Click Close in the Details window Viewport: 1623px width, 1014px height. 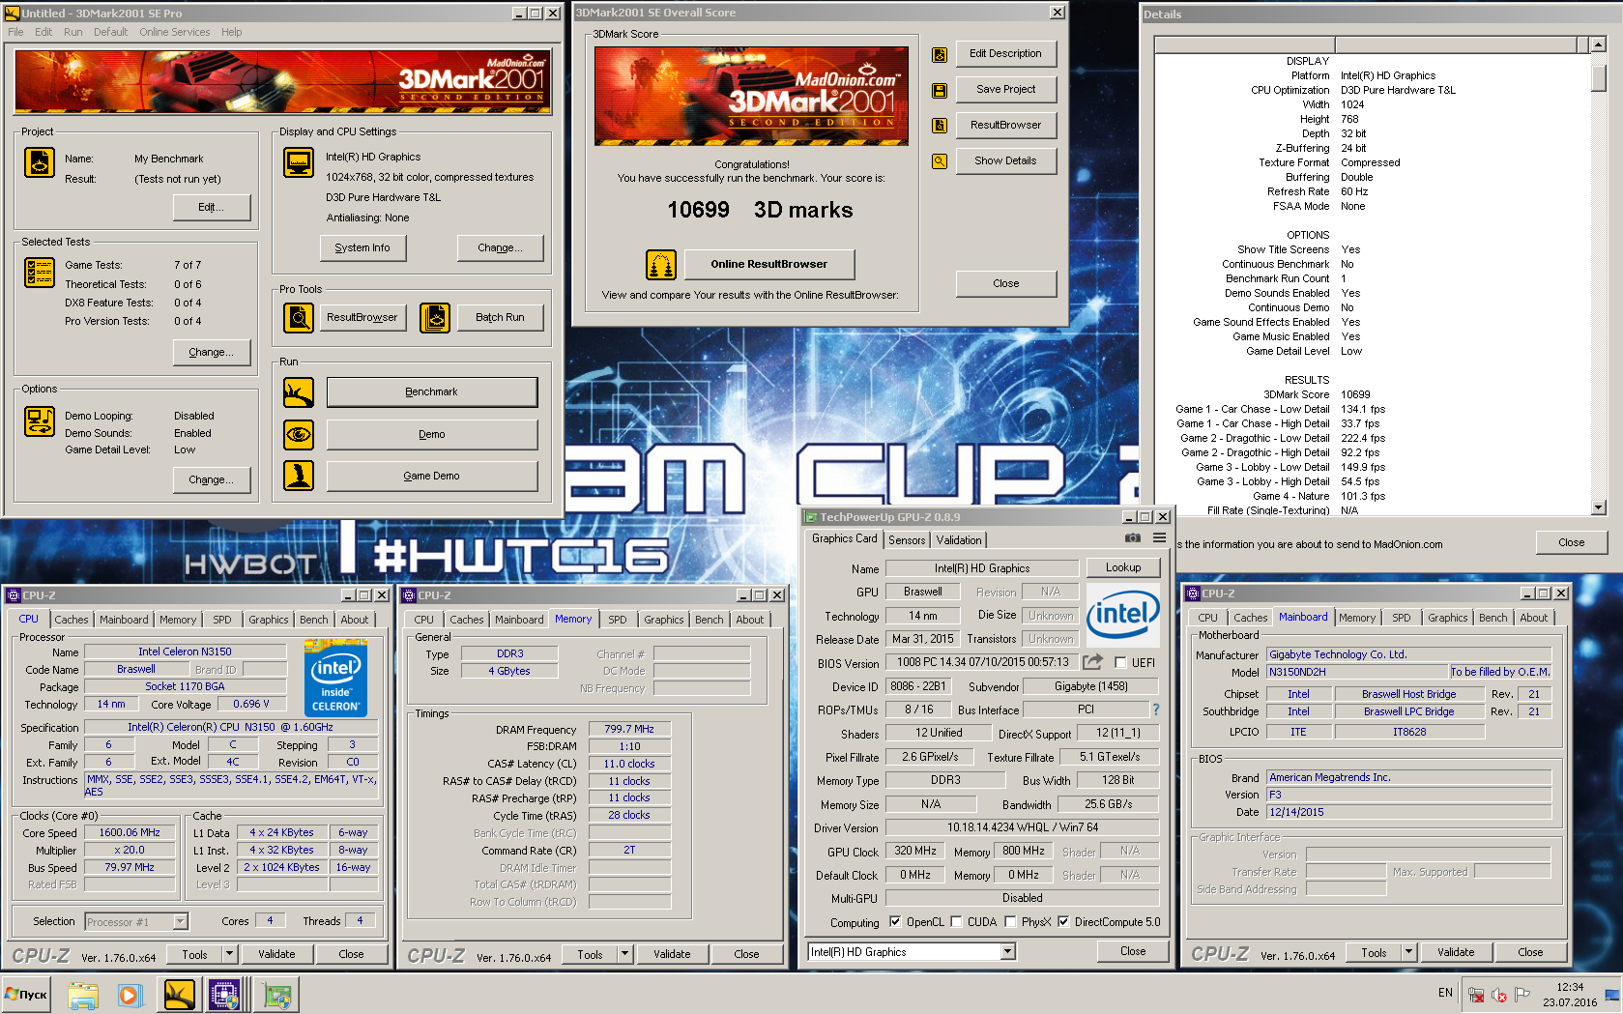tap(1571, 542)
